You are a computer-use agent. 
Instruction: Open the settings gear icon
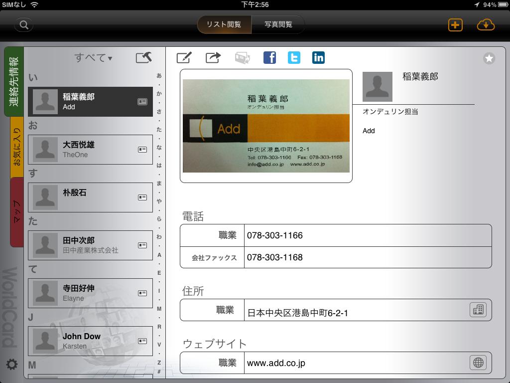coord(11,365)
